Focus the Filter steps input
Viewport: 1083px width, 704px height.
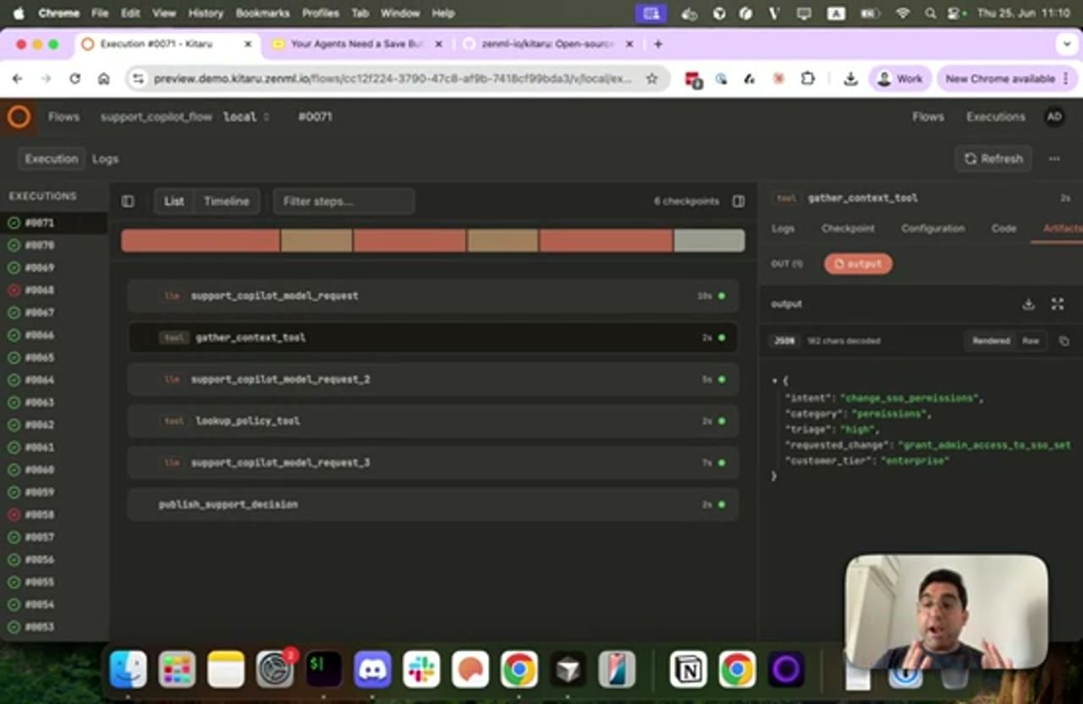pos(344,201)
